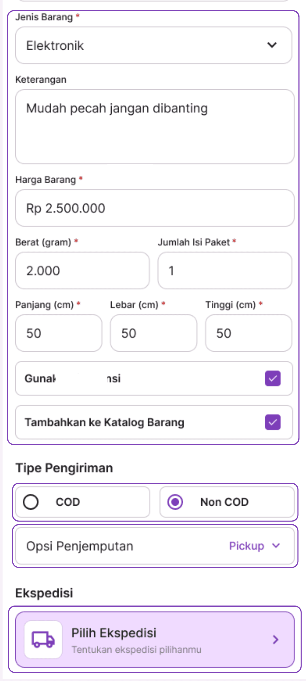This screenshot has width=306, height=681.
Task: Open the Jenis Barang dropdown
Action: tap(153, 45)
